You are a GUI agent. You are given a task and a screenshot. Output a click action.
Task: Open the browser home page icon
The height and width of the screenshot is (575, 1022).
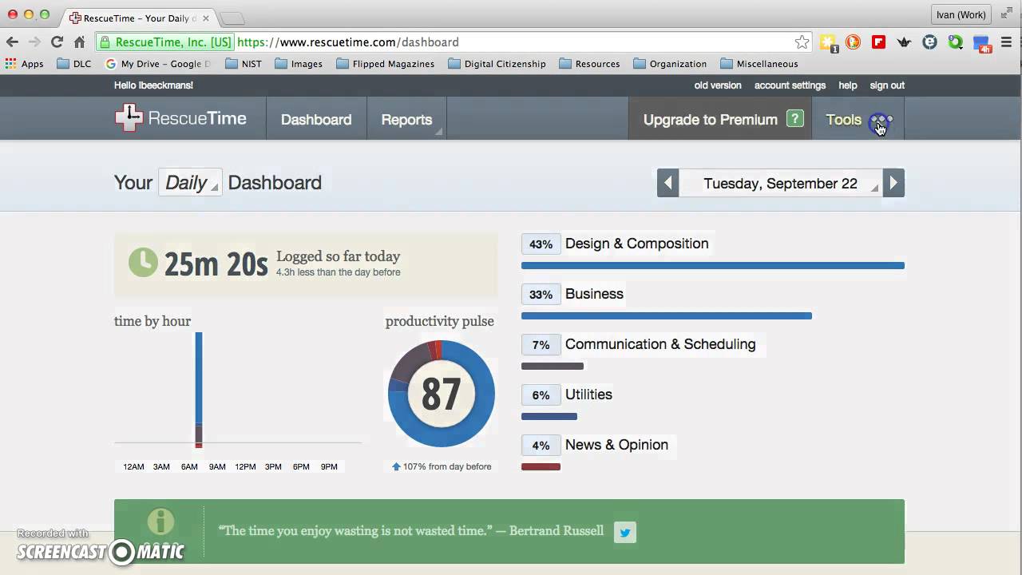coord(79,42)
